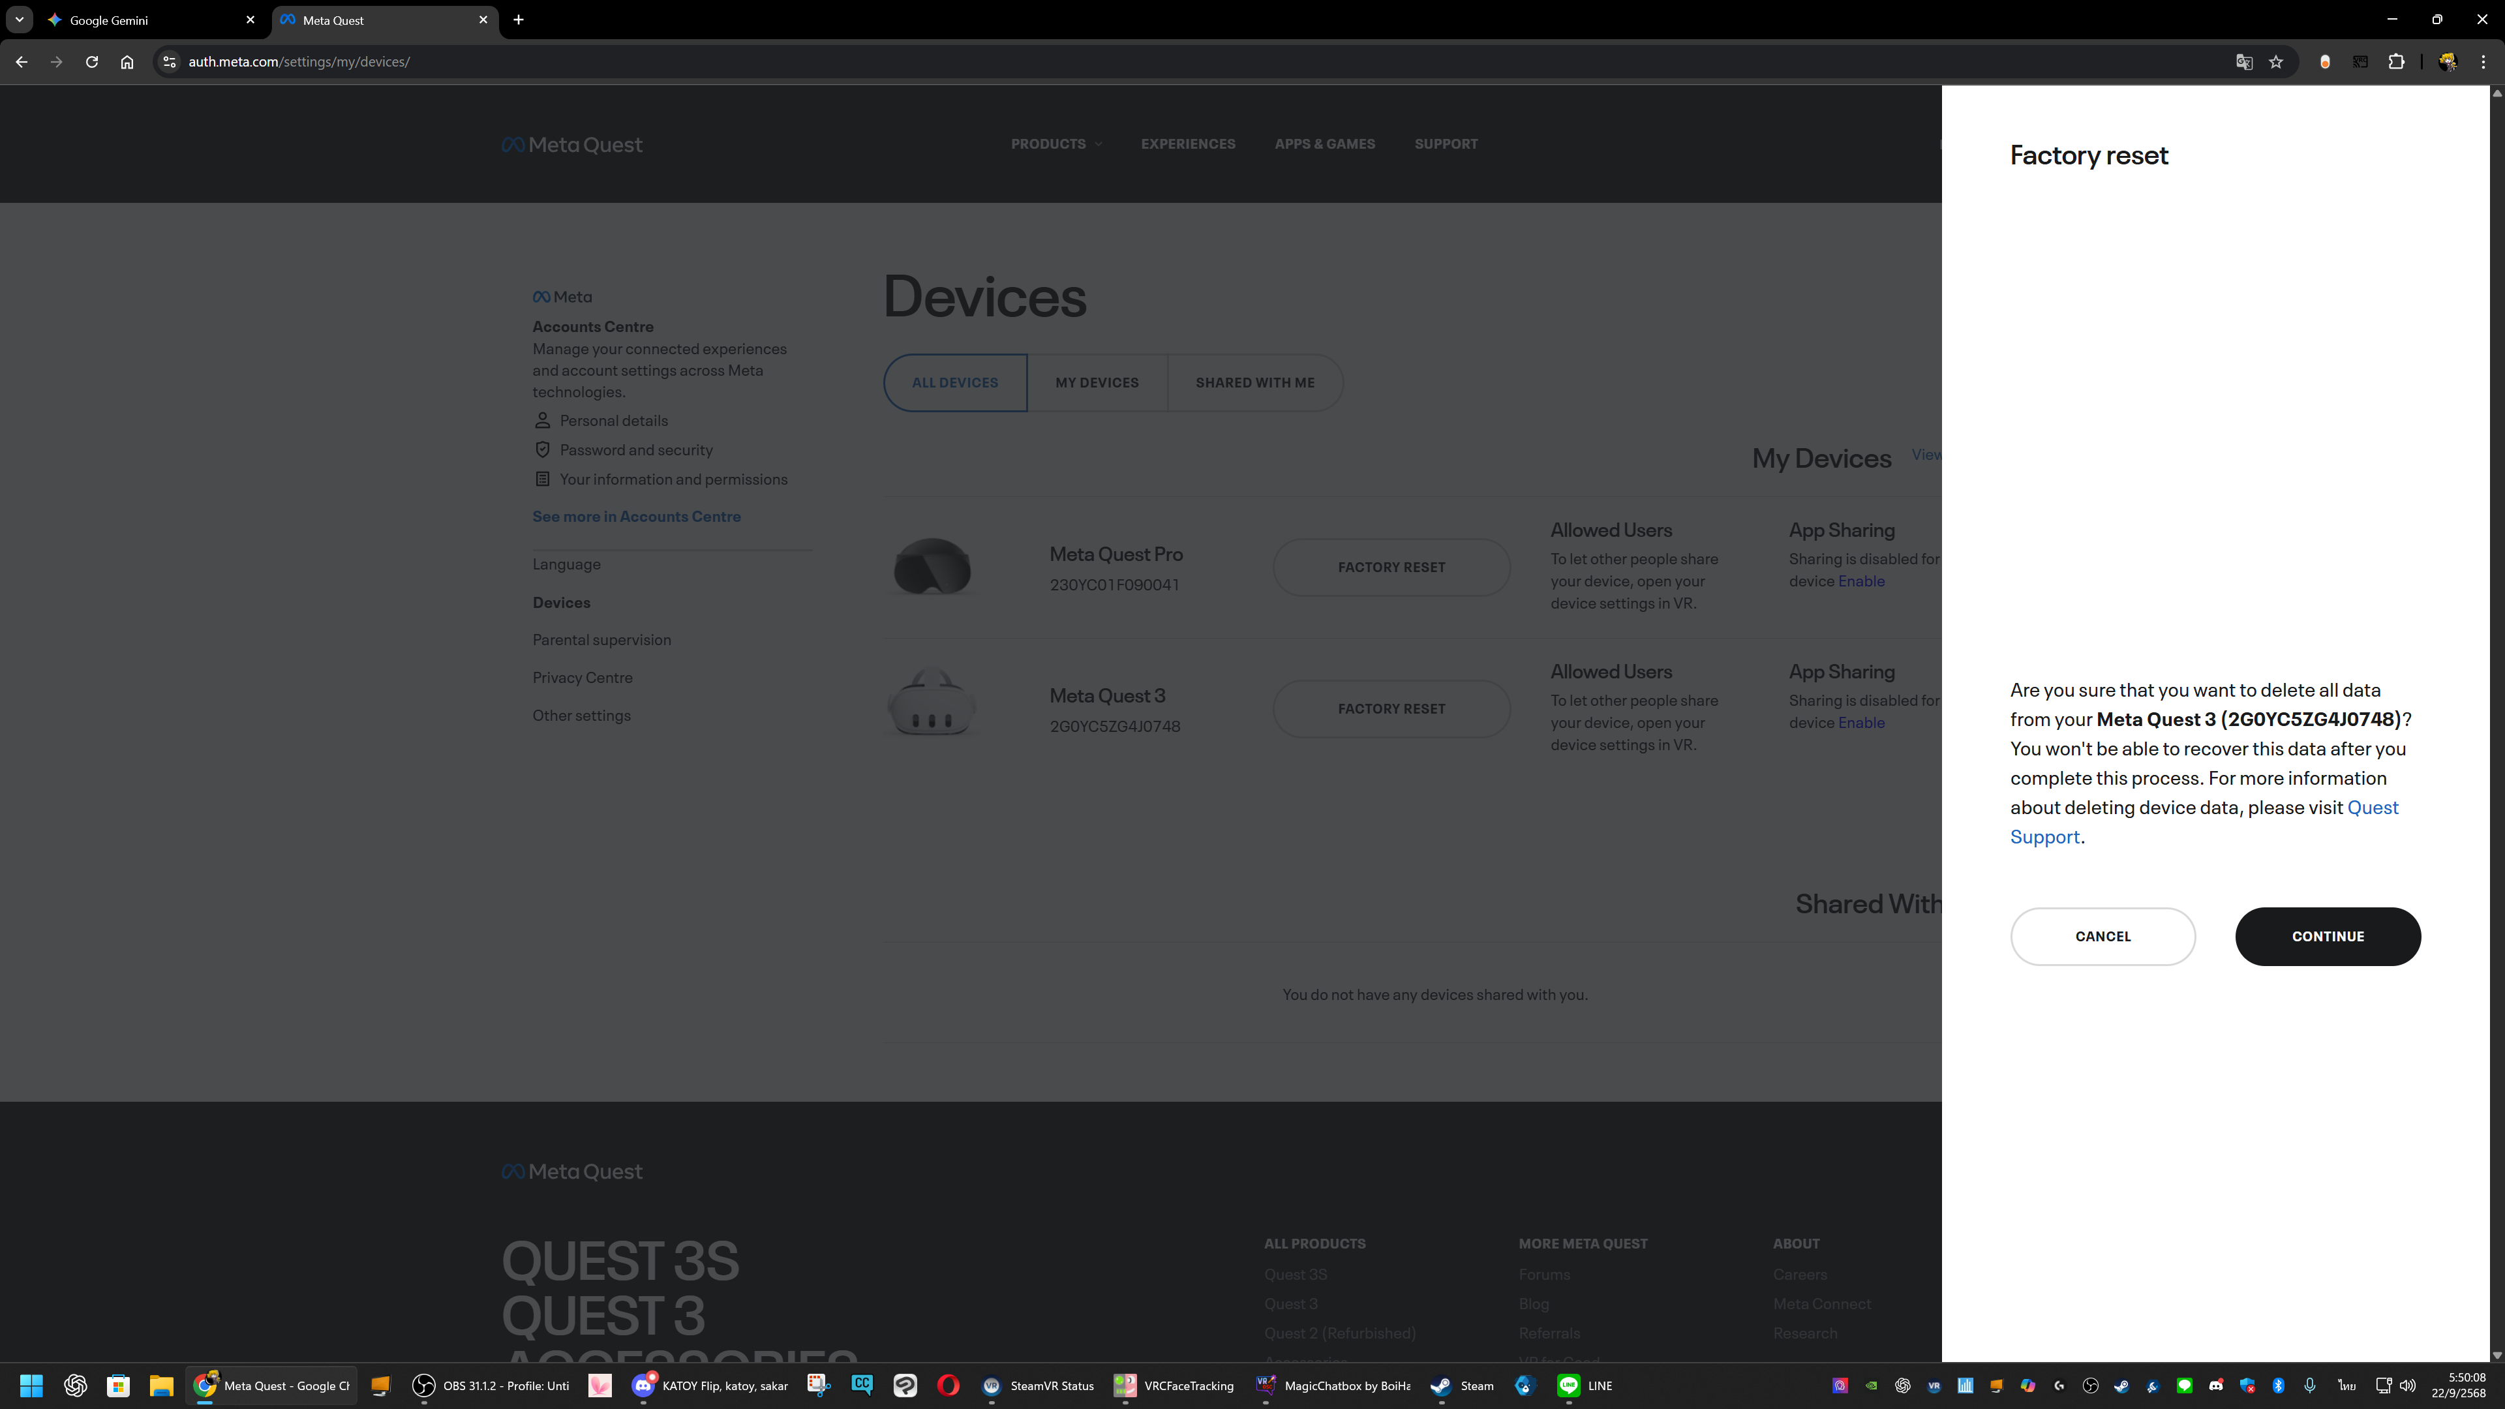The image size is (2505, 1409).
Task: Open volume control in system tray
Action: [x=2408, y=1386]
